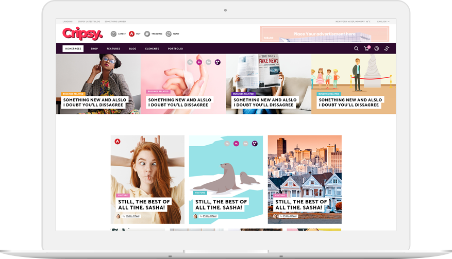452x259 pixels.
Task: Open the Shop menu
Action: pyautogui.click(x=94, y=49)
